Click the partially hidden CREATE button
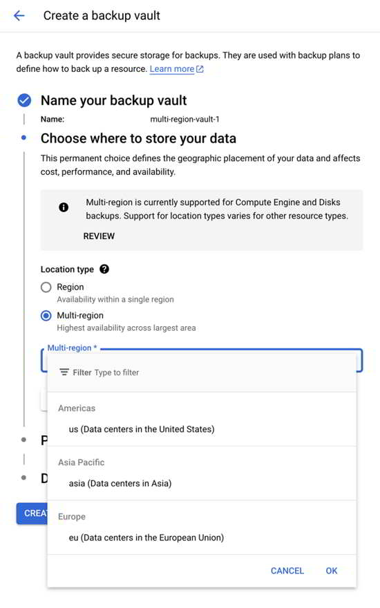The image size is (380, 608). 32,513
